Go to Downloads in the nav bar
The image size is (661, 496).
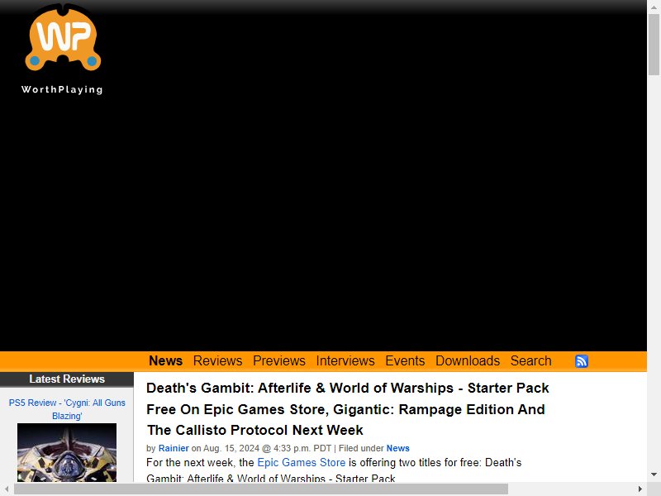[x=468, y=361]
